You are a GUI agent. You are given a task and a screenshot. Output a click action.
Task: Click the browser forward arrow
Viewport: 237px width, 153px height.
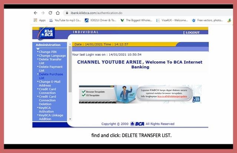point(43,13)
